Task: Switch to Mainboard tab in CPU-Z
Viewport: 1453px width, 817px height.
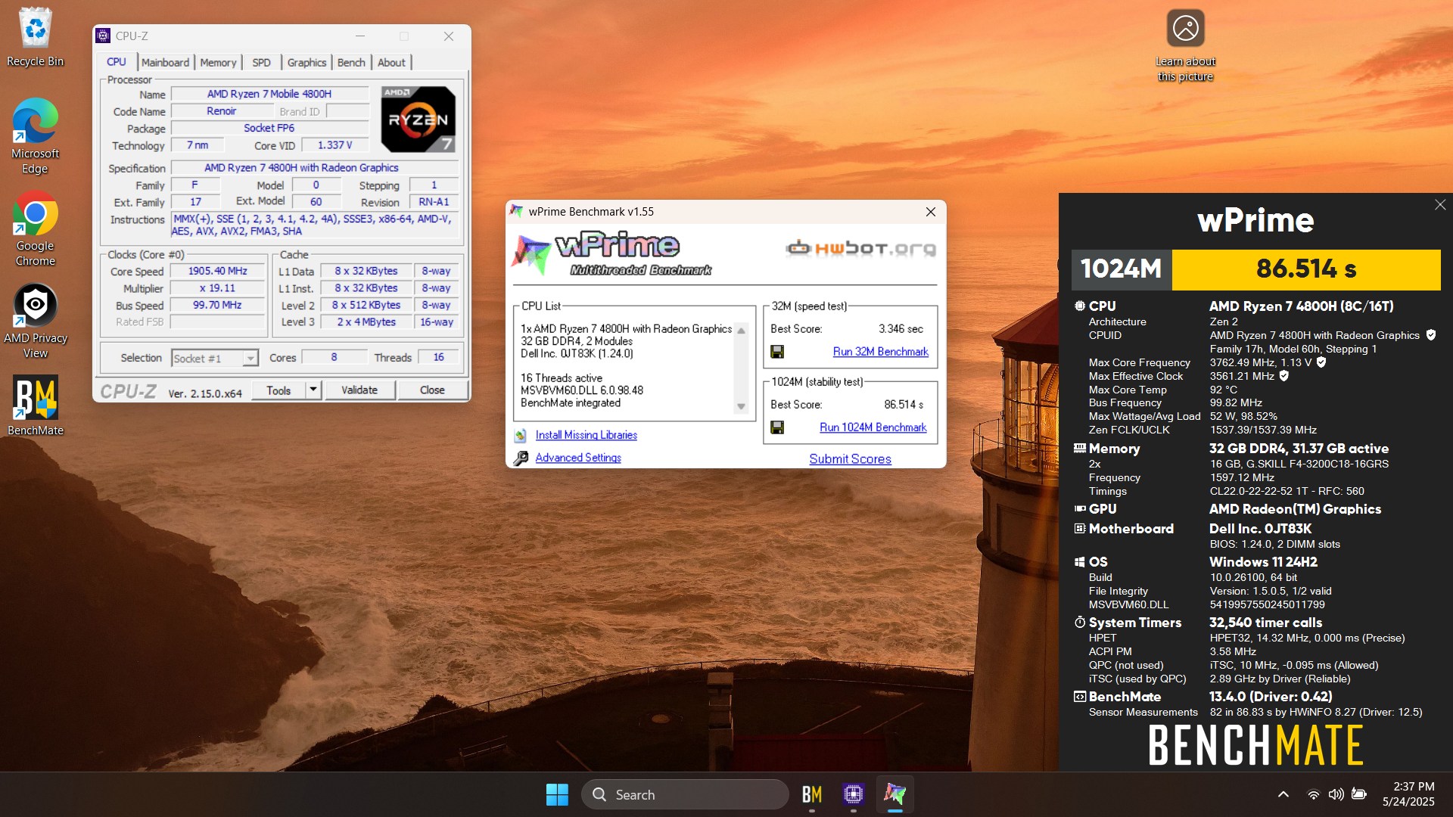Action: click(165, 63)
